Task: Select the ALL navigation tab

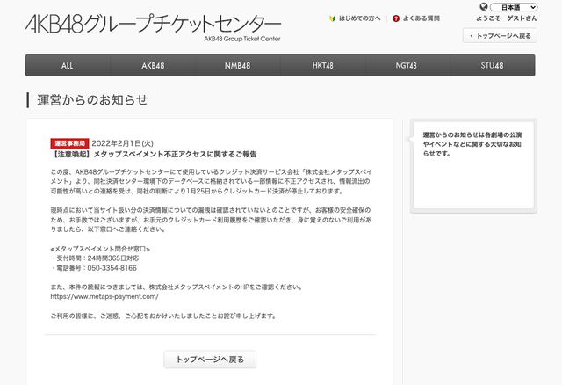Action: 68,65
